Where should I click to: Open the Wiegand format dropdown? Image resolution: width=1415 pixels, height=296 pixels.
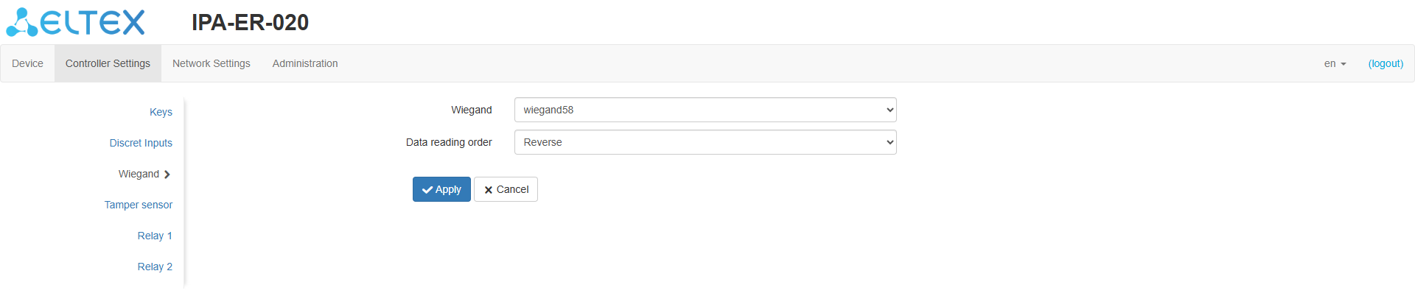tap(705, 110)
